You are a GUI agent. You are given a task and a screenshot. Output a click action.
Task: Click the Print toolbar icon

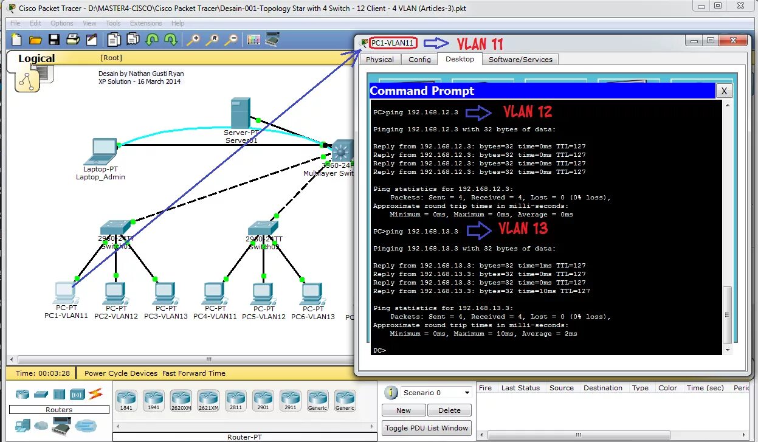tap(73, 40)
